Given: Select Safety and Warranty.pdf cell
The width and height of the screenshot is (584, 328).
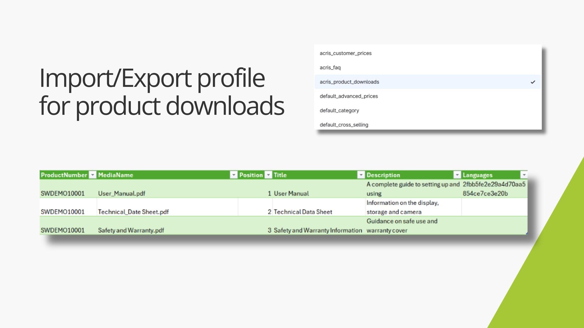Looking at the screenshot, I should (167, 225).
